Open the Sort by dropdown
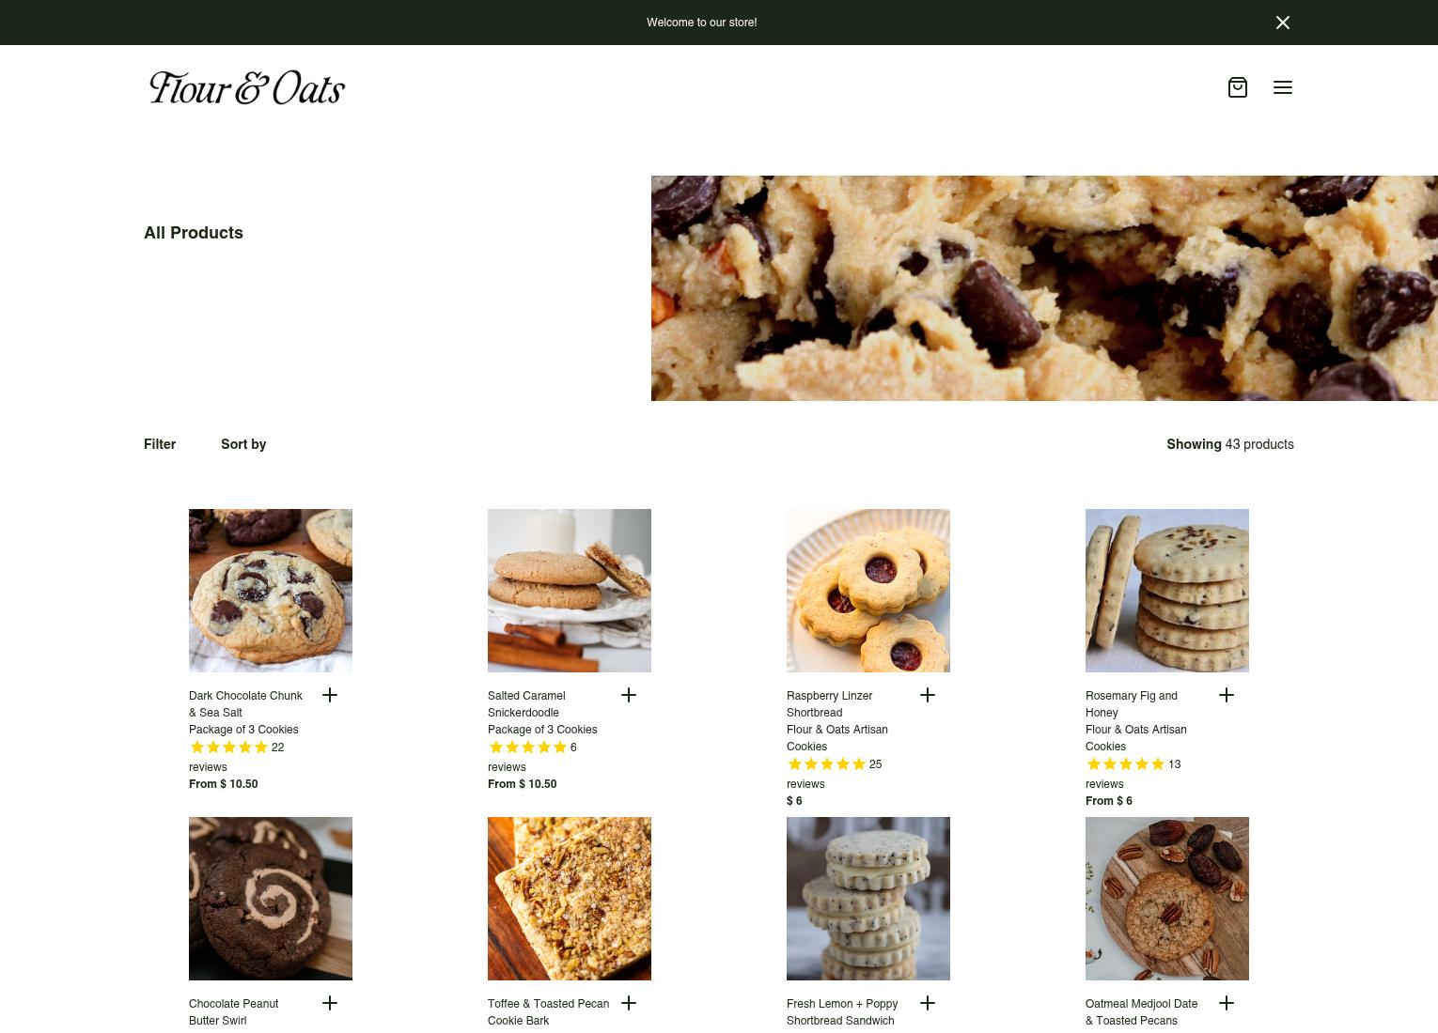This screenshot has height=1033, width=1438. click(x=243, y=444)
